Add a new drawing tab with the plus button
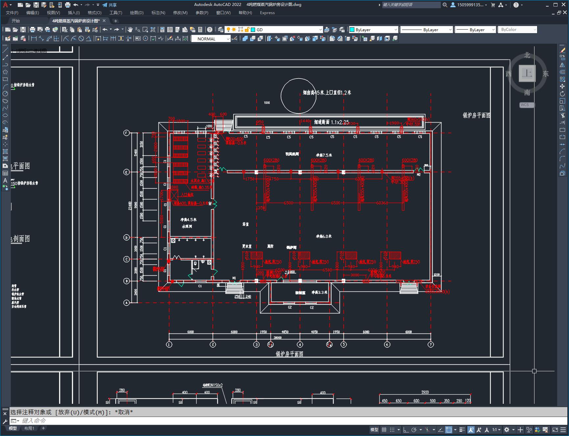 tap(115, 21)
